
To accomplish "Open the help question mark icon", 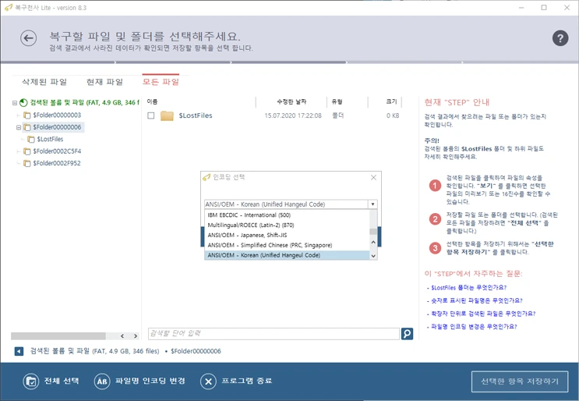I will (560, 38).
